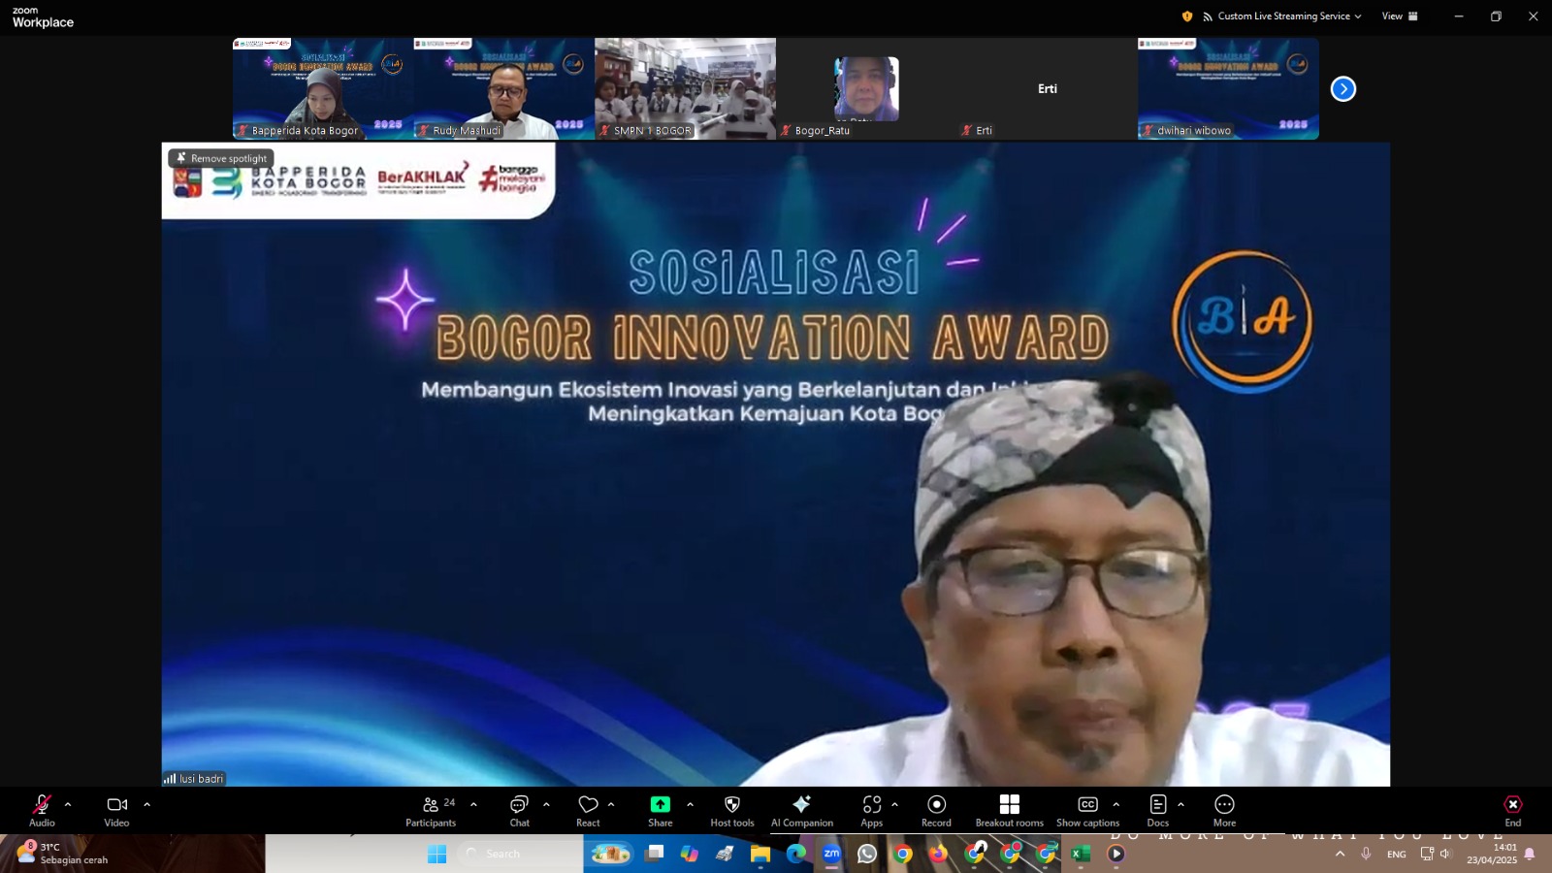Open the Participants panel
The height and width of the screenshot is (873, 1552).
[431, 811]
